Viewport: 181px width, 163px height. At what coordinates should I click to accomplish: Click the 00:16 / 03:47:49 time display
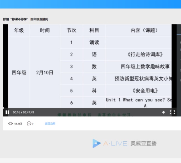pyautogui.click(x=24, y=112)
